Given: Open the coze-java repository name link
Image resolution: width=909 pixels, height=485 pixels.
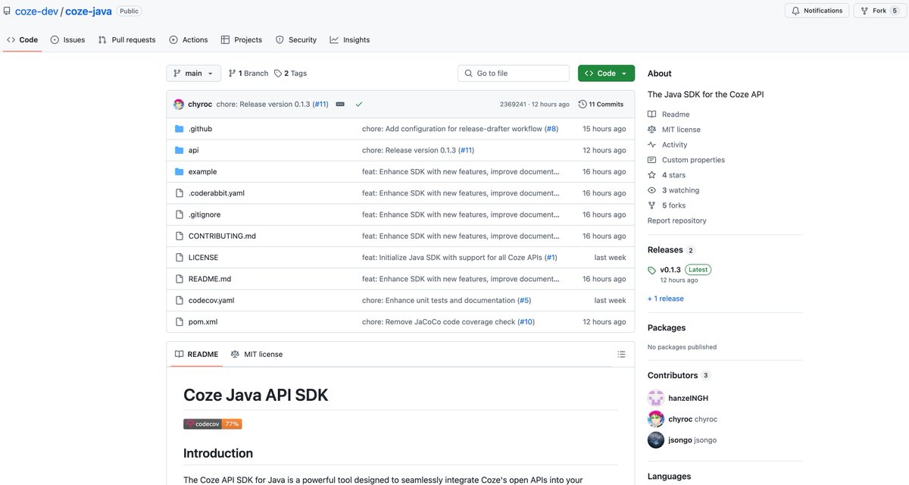Looking at the screenshot, I should point(88,11).
